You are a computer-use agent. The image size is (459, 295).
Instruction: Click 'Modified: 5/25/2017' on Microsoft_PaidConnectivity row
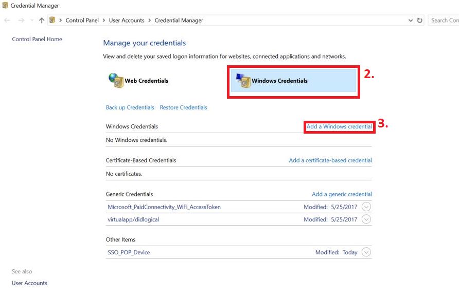[330, 207]
